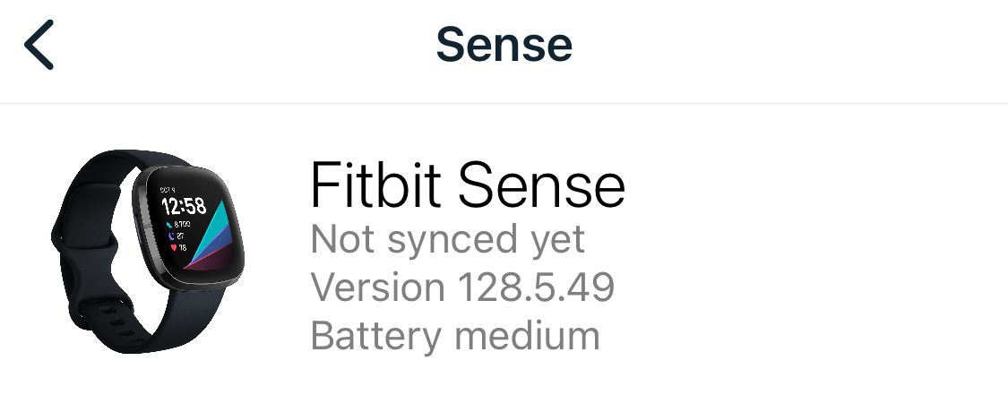Tap the Battery medium status

pos(454,336)
